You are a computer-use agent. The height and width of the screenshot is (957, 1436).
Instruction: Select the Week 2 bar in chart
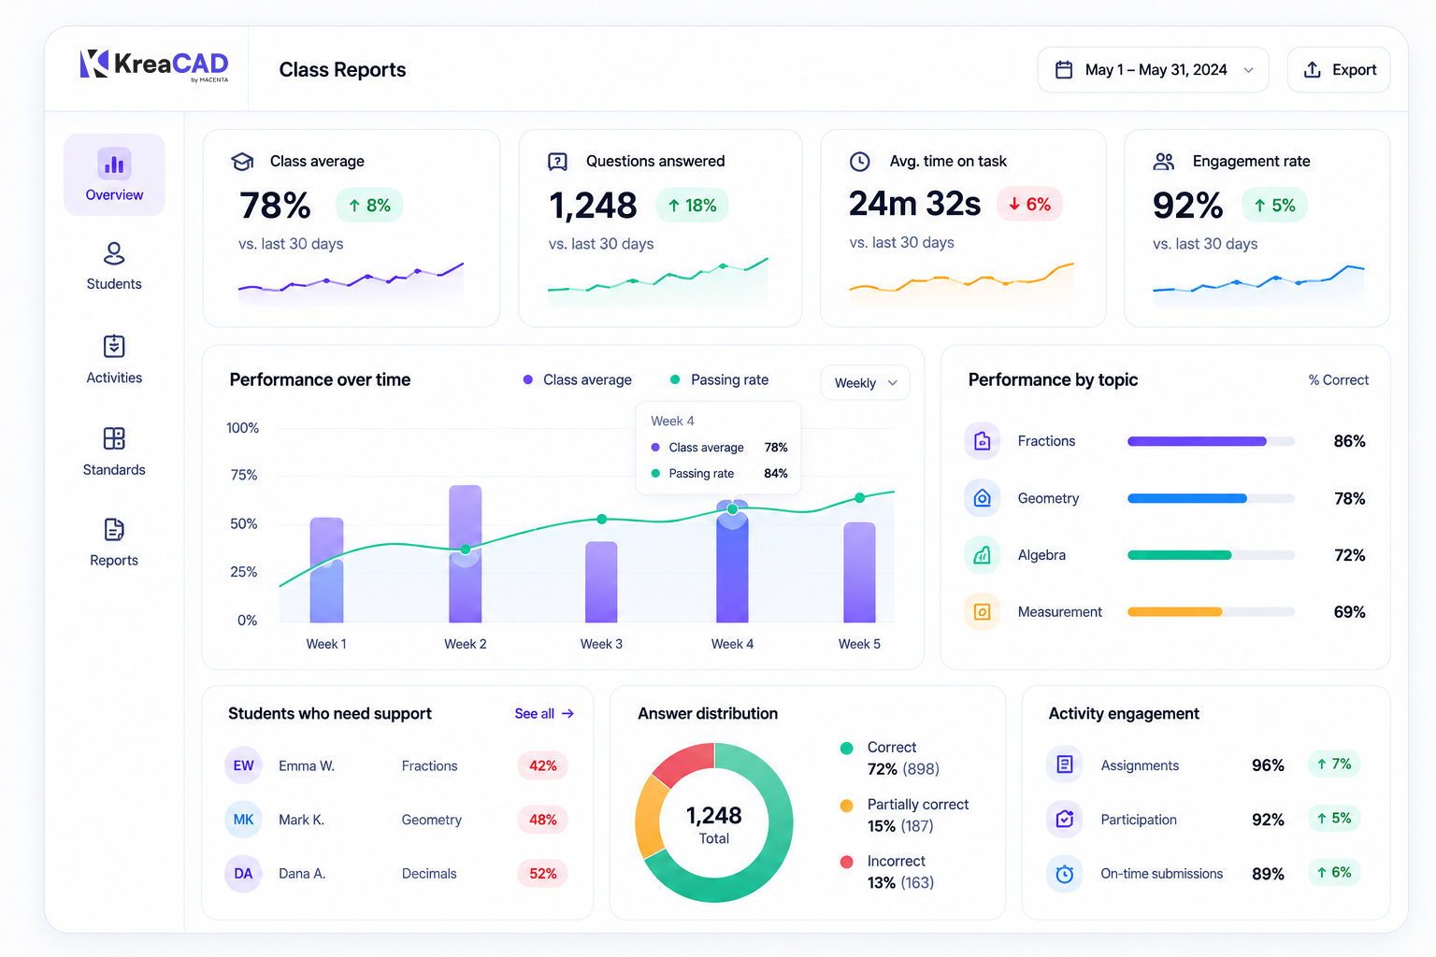point(466,553)
